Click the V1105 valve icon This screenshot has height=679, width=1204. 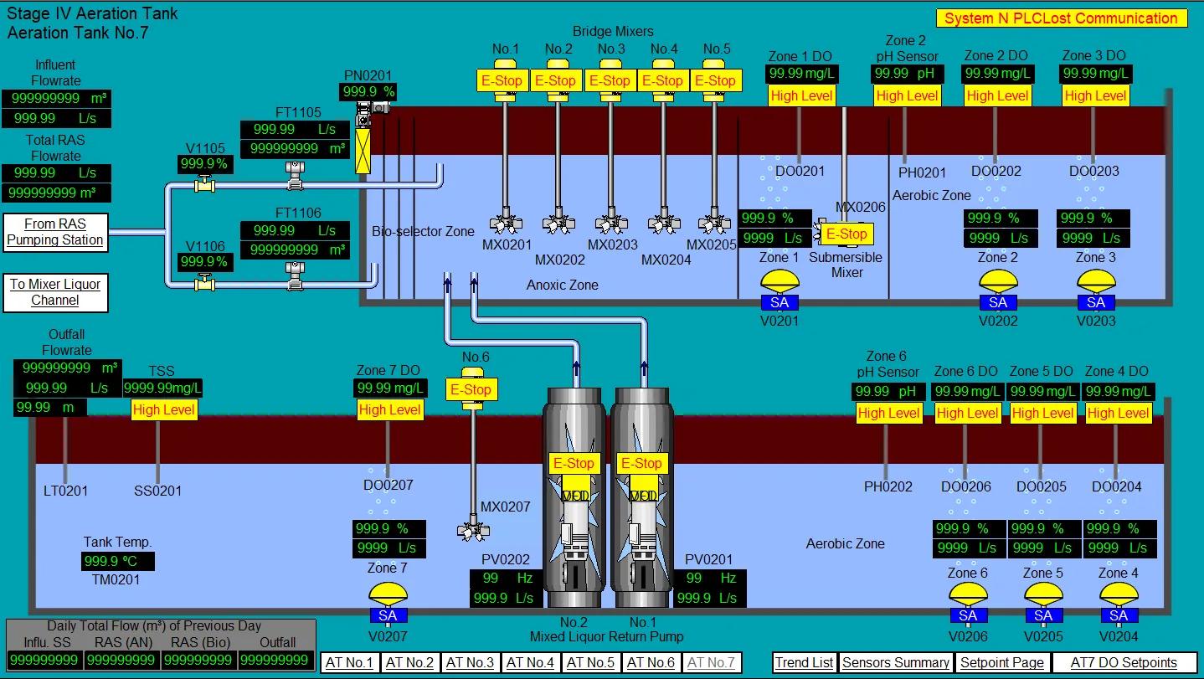(203, 185)
